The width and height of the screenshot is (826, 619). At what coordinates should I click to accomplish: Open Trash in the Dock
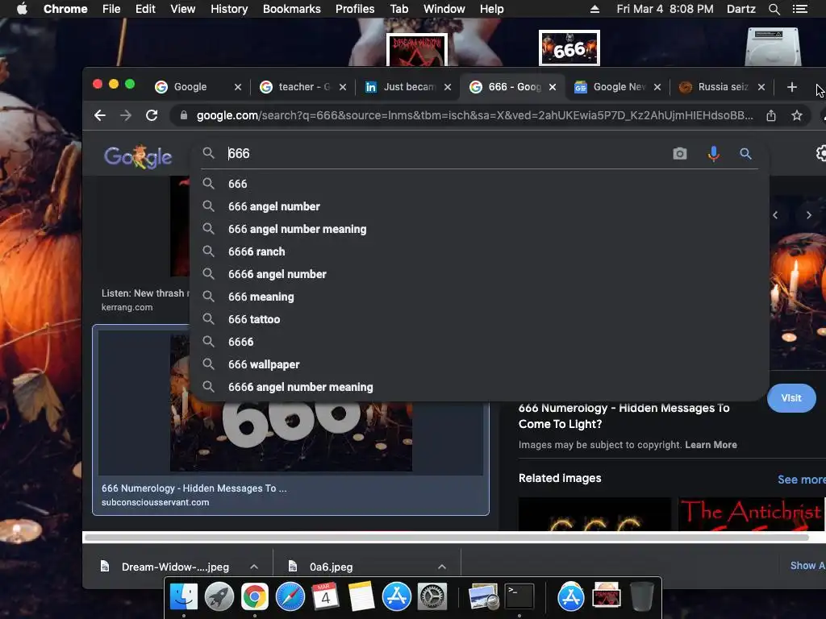click(641, 597)
